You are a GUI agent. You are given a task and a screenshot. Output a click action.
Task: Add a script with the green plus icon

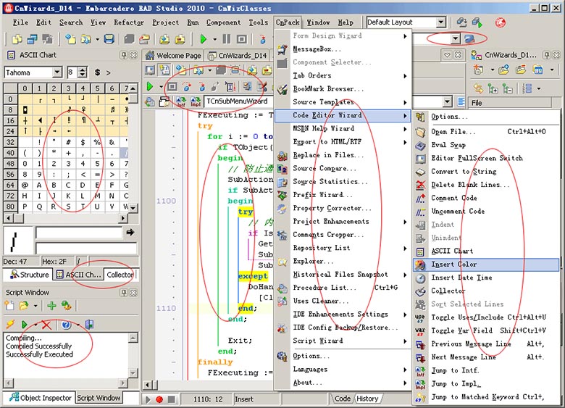click(51, 306)
